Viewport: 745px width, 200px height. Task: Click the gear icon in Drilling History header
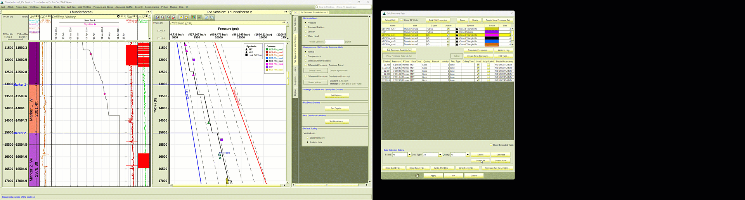(118, 16)
